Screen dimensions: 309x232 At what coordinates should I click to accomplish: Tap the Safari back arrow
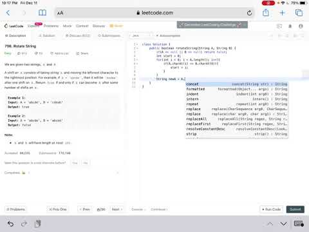click(8, 13)
